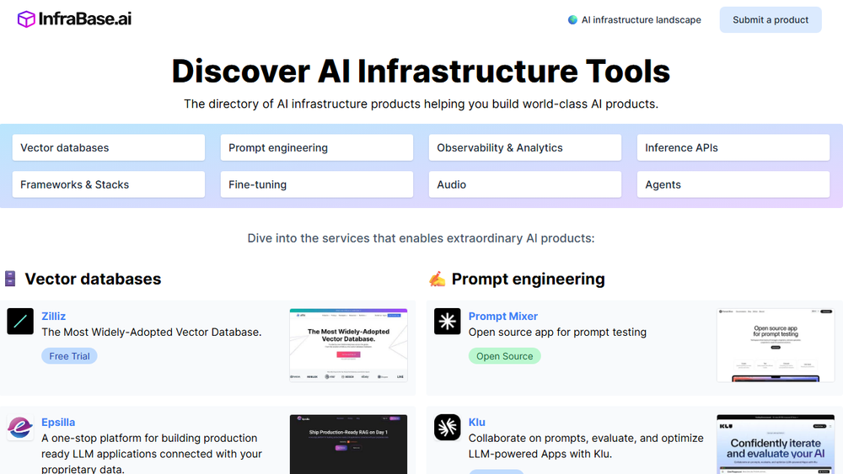The height and width of the screenshot is (474, 843).
Task: Click the Free Trial tag on Zilliz
Action: point(69,356)
